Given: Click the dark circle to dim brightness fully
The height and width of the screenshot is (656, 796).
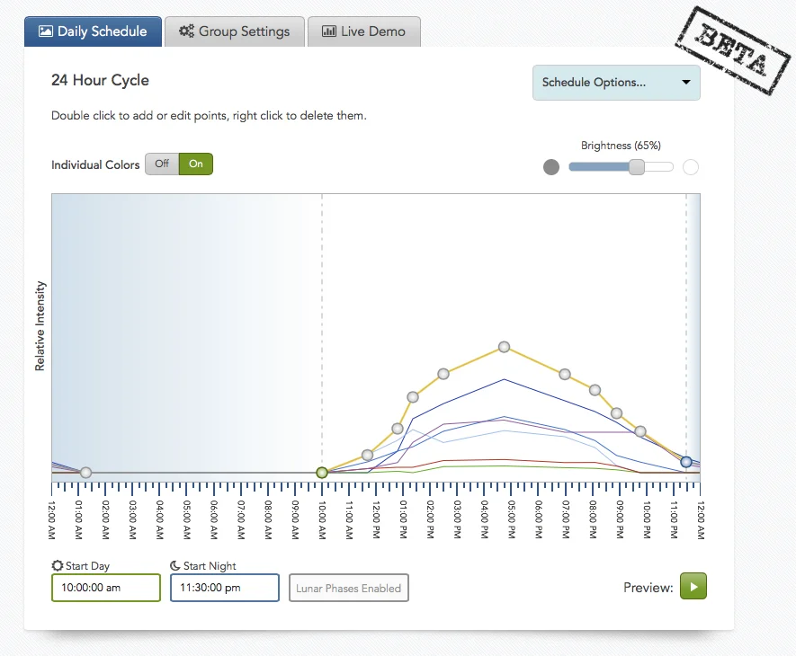Looking at the screenshot, I should click(551, 167).
